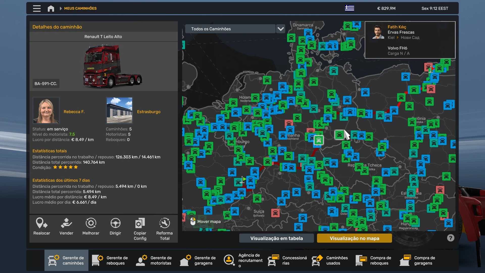Open driver Rebecca F. link
Screen dimensions: 485x273
click(x=74, y=112)
